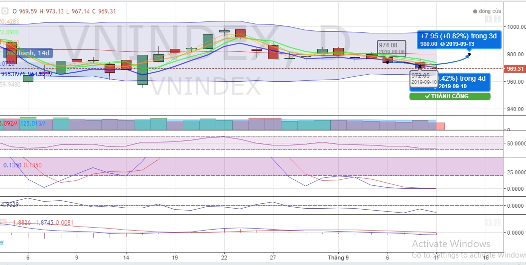Click the MACD signal value -1.8745

click(x=43, y=222)
